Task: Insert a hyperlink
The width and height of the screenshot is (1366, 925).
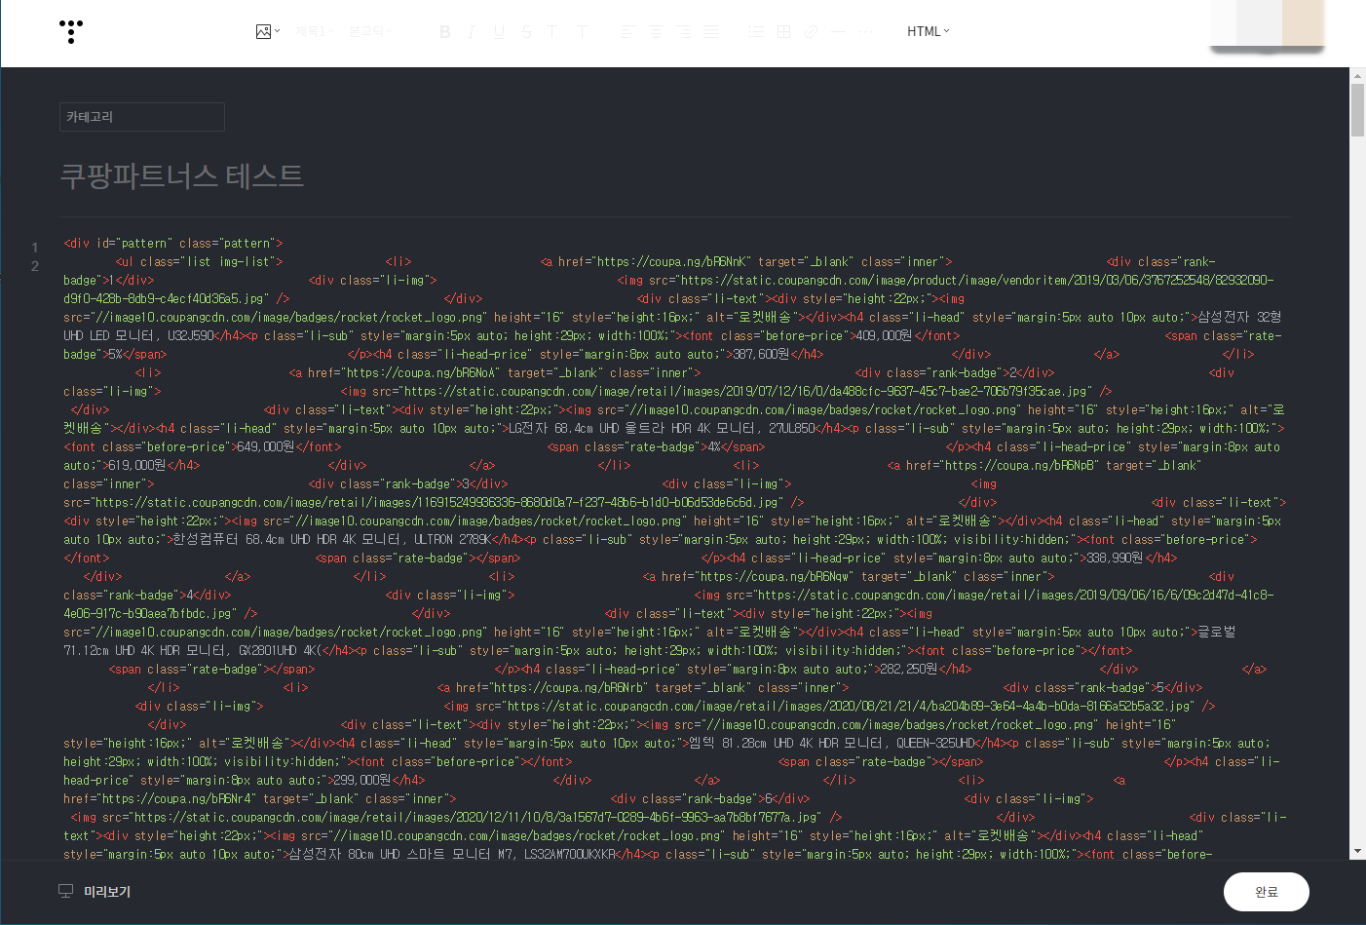Action: (x=811, y=31)
